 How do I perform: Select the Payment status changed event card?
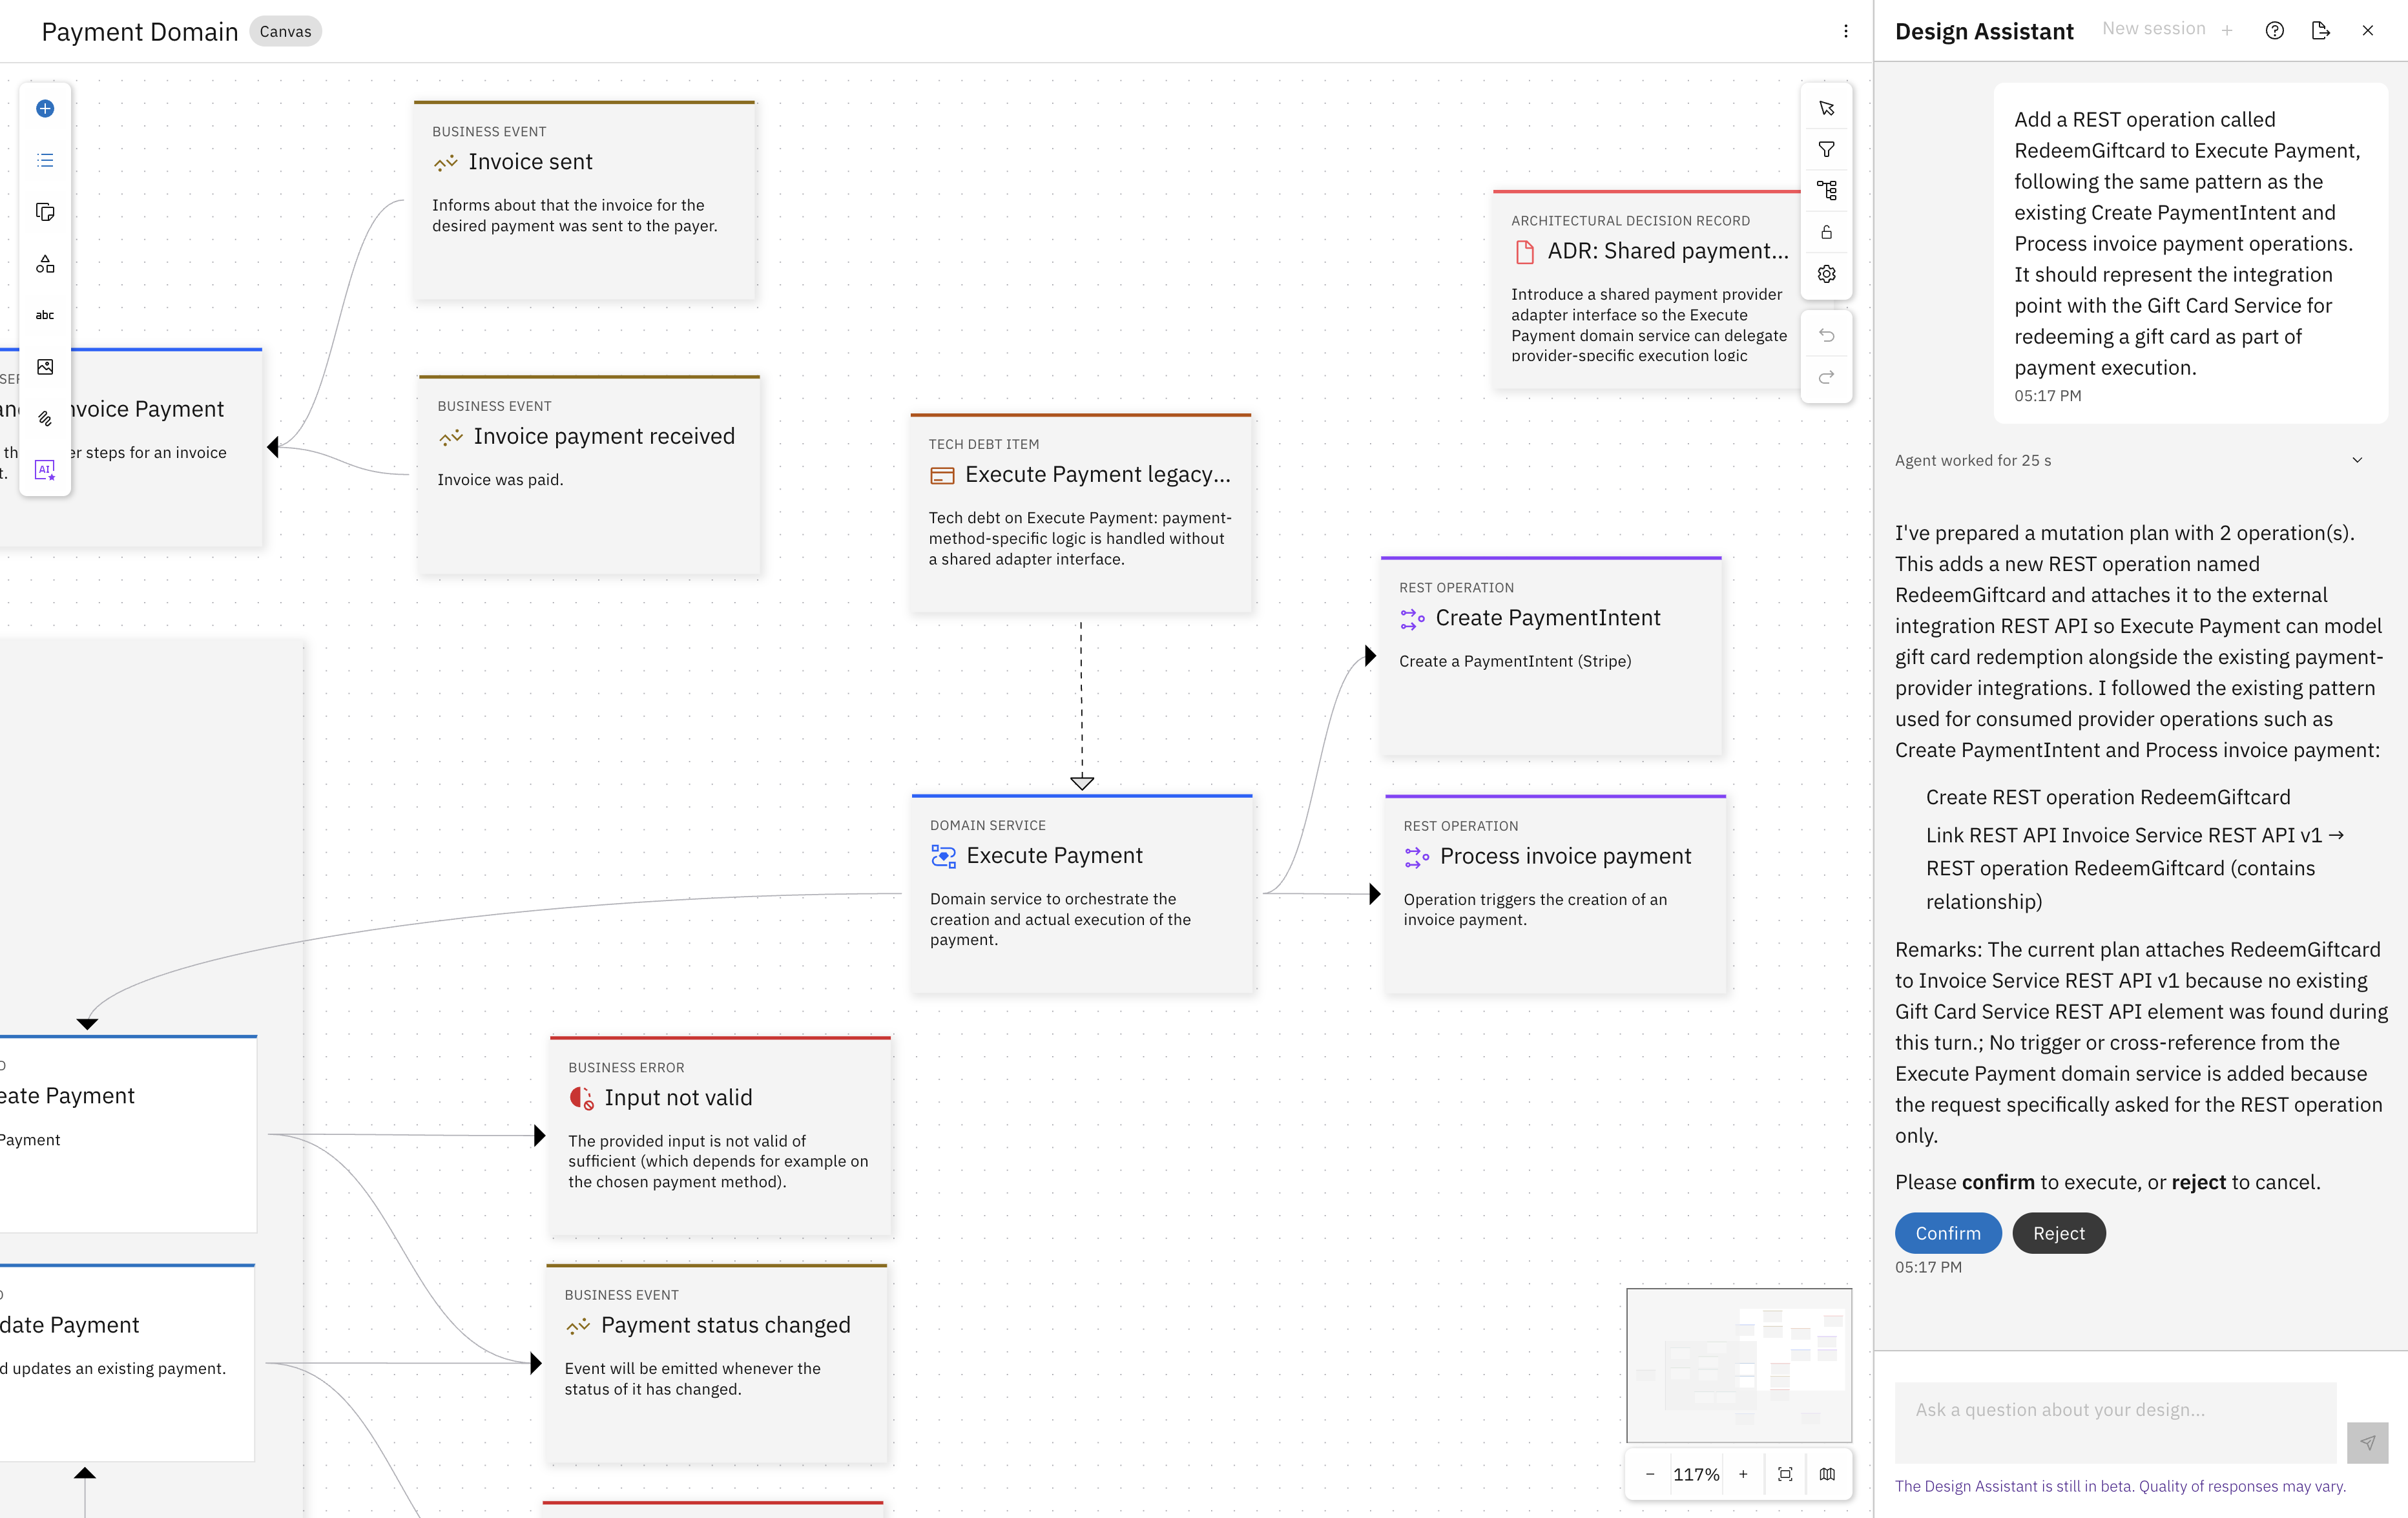[x=716, y=1363]
